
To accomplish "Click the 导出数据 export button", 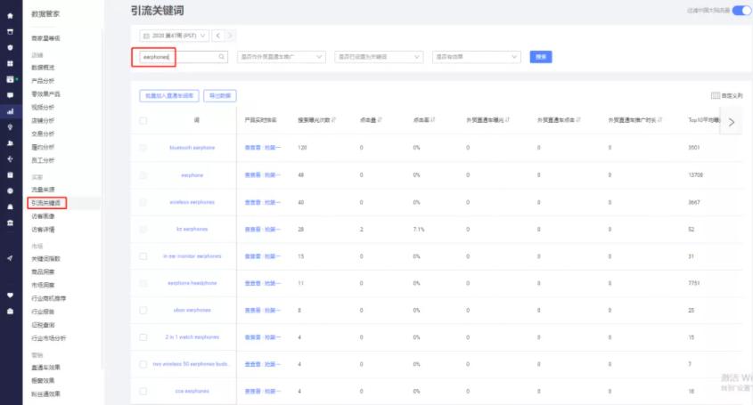I will [221, 95].
